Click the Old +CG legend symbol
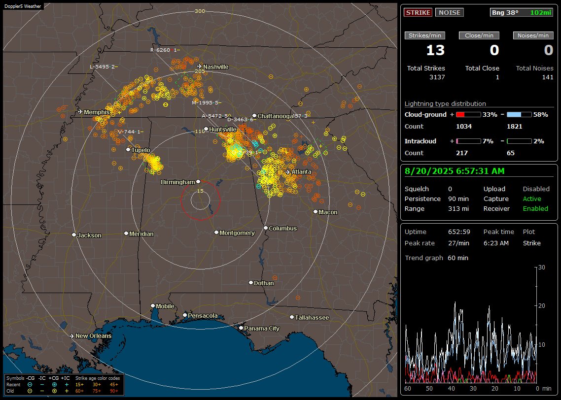 tap(54, 391)
